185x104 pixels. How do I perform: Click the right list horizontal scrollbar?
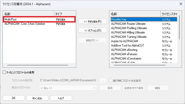point(140,65)
